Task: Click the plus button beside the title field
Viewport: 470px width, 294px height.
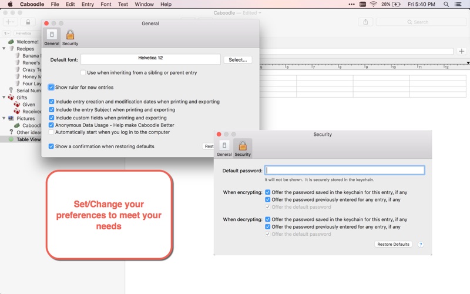Action: coord(462,51)
